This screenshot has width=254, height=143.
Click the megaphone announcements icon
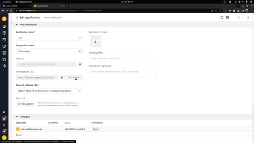(4, 125)
